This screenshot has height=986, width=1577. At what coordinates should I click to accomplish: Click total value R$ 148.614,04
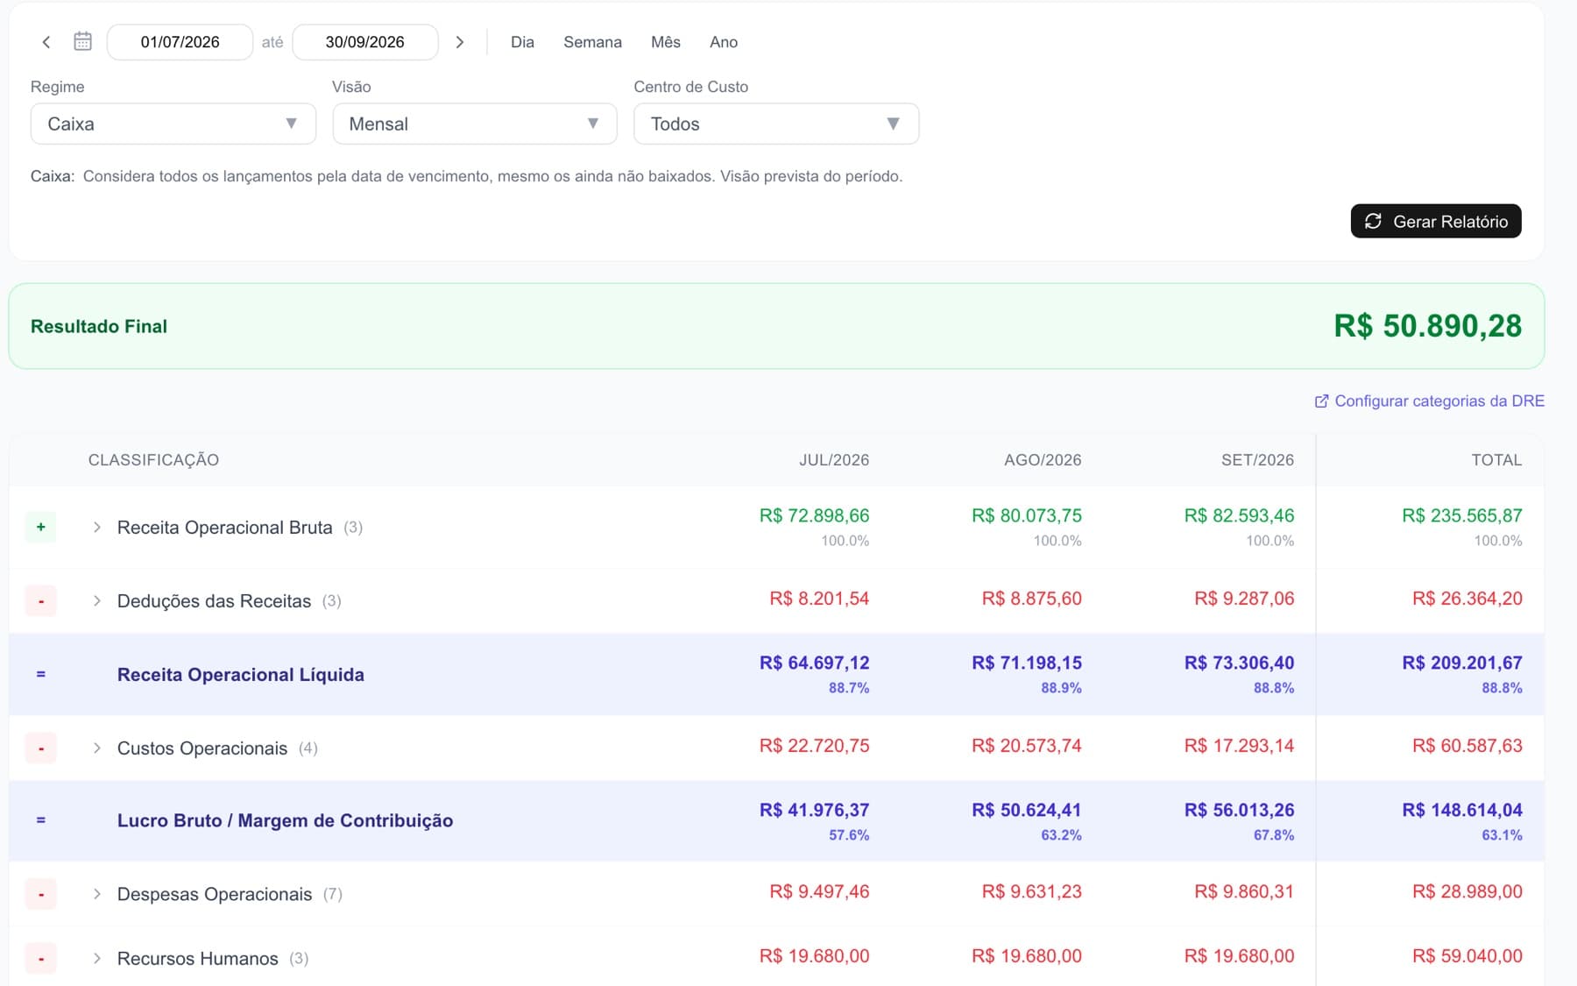(1462, 810)
